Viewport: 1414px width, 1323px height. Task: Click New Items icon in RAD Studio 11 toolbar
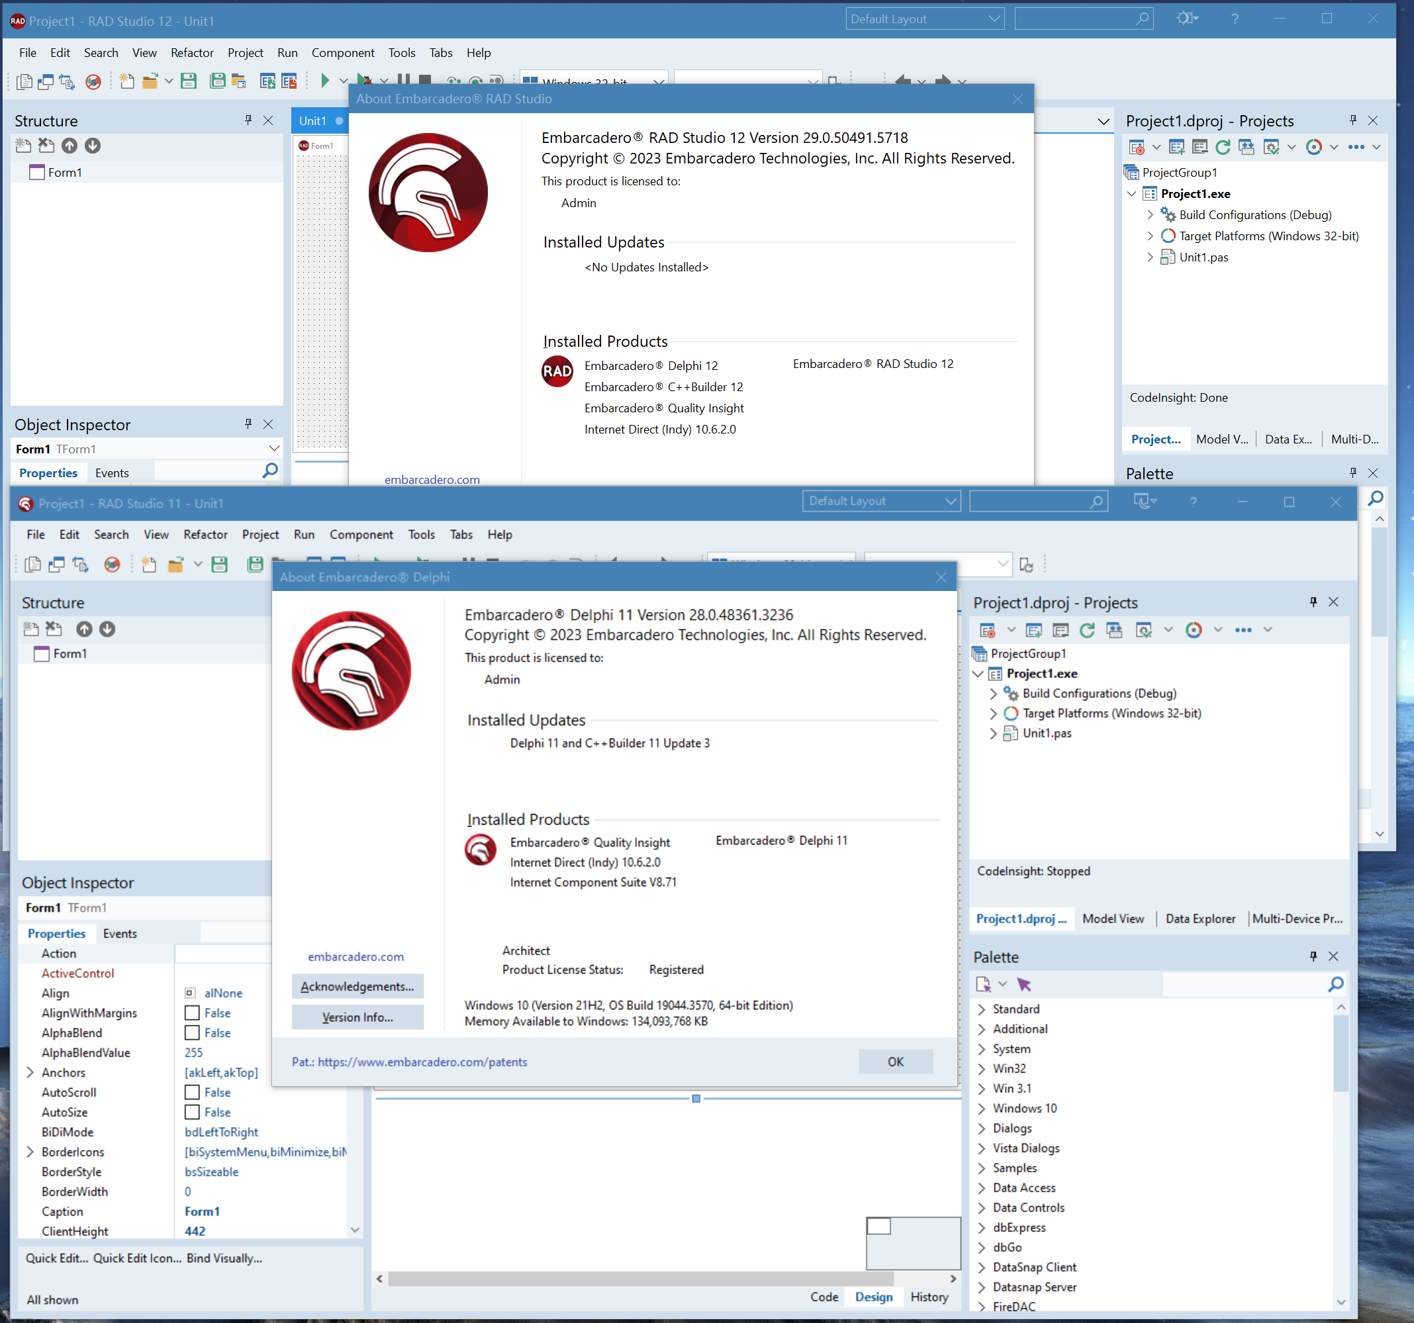[x=149, y=565]
